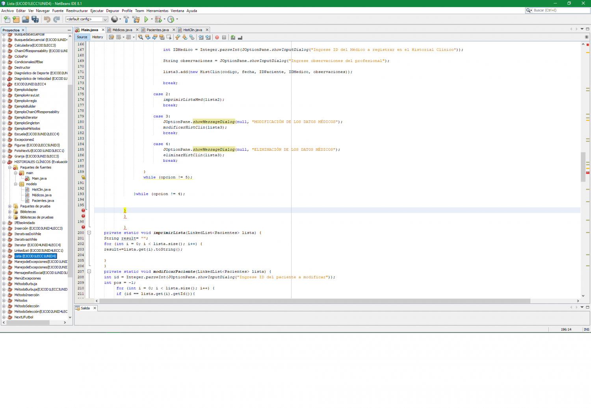Screen dimensions: 591x408
Task: Click the Debug Project icon
Action: pyautogui.click(x=158, y=19)
